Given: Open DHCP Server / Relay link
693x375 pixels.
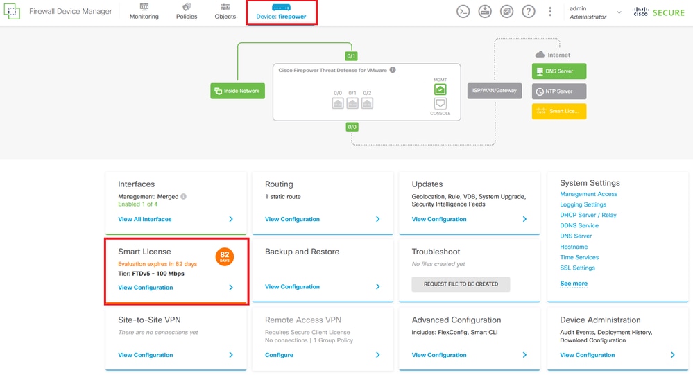Looking at the screenshot, I should click(x=588, y=215).
